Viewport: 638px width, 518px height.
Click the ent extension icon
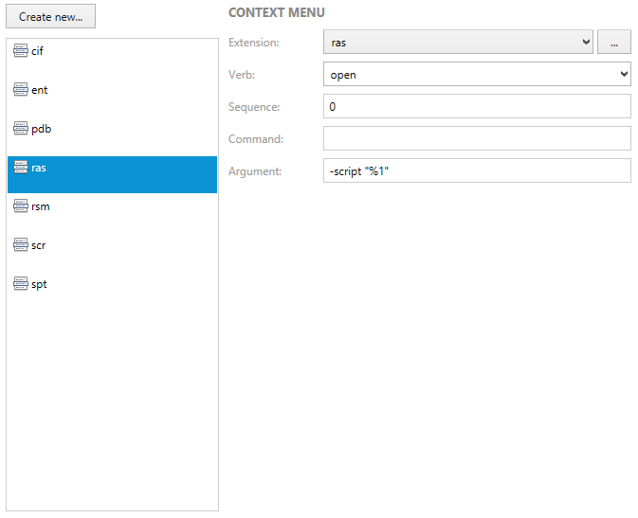(x=21, y=90)
